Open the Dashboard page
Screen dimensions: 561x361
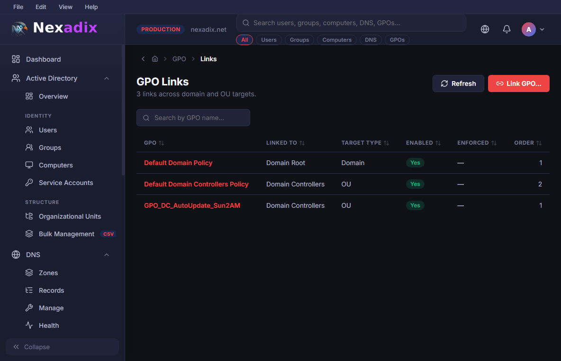coord(43,59)
